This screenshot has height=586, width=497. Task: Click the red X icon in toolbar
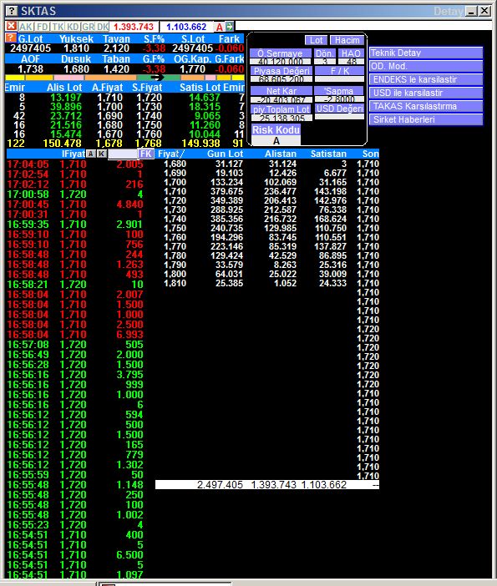pos(11,26)
